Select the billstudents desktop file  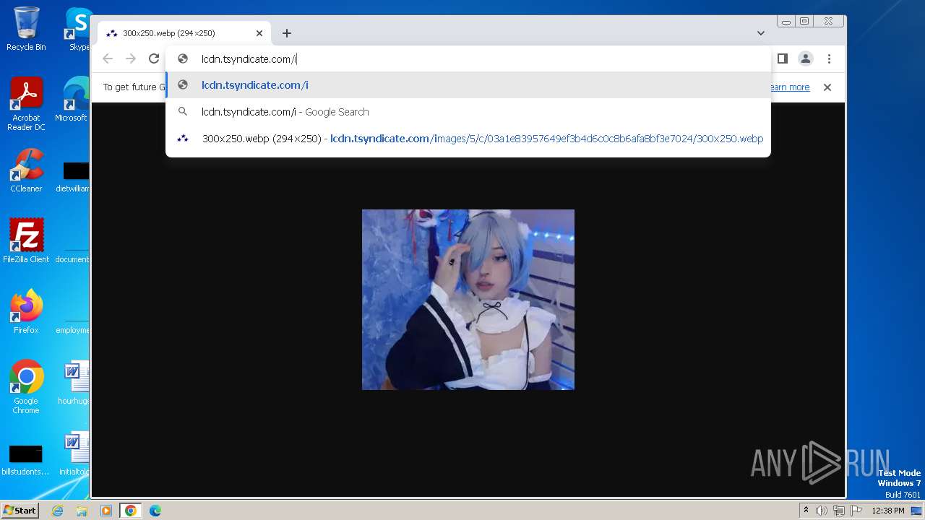point(25,459)
